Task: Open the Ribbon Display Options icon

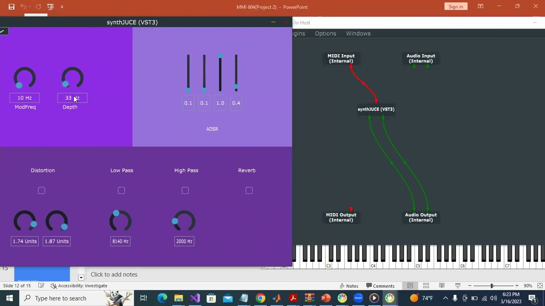Action: click(x=480, y=6)
